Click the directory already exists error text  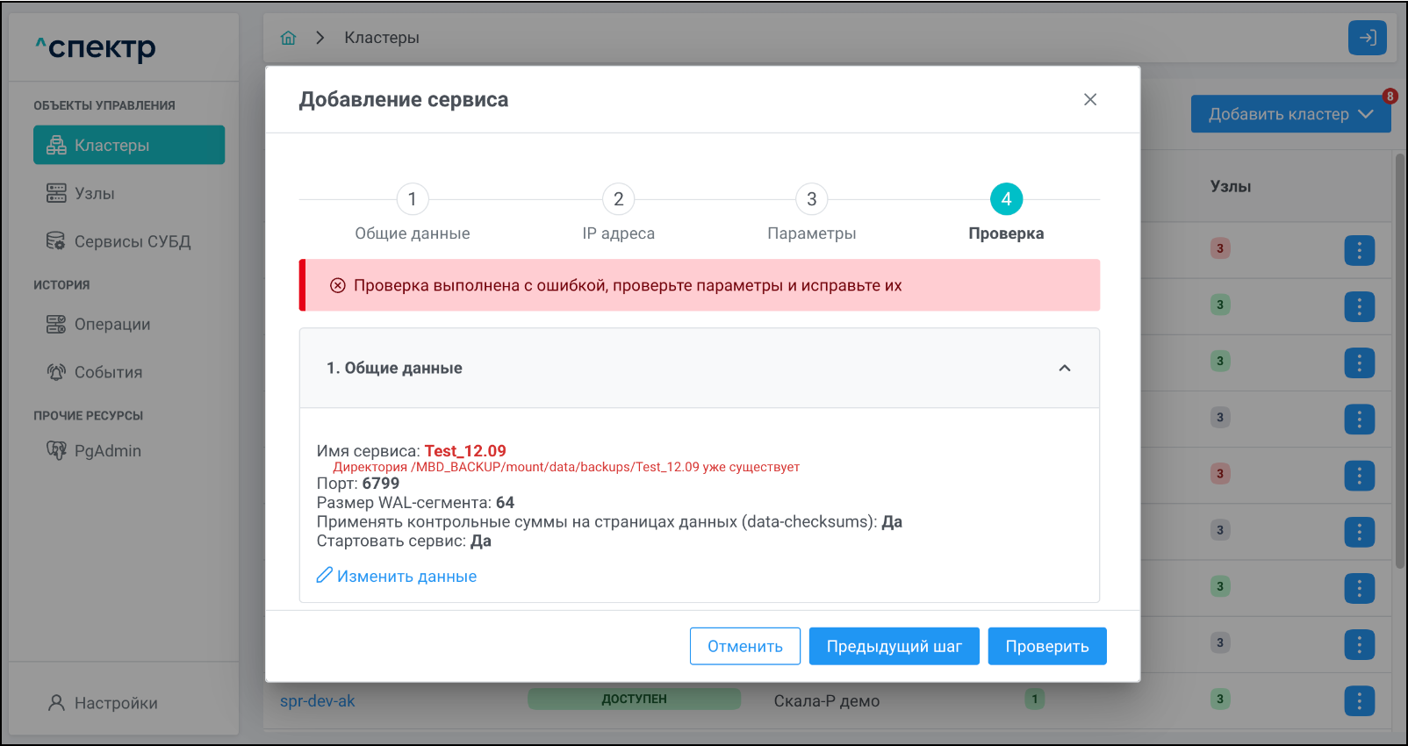pos(566,467)
